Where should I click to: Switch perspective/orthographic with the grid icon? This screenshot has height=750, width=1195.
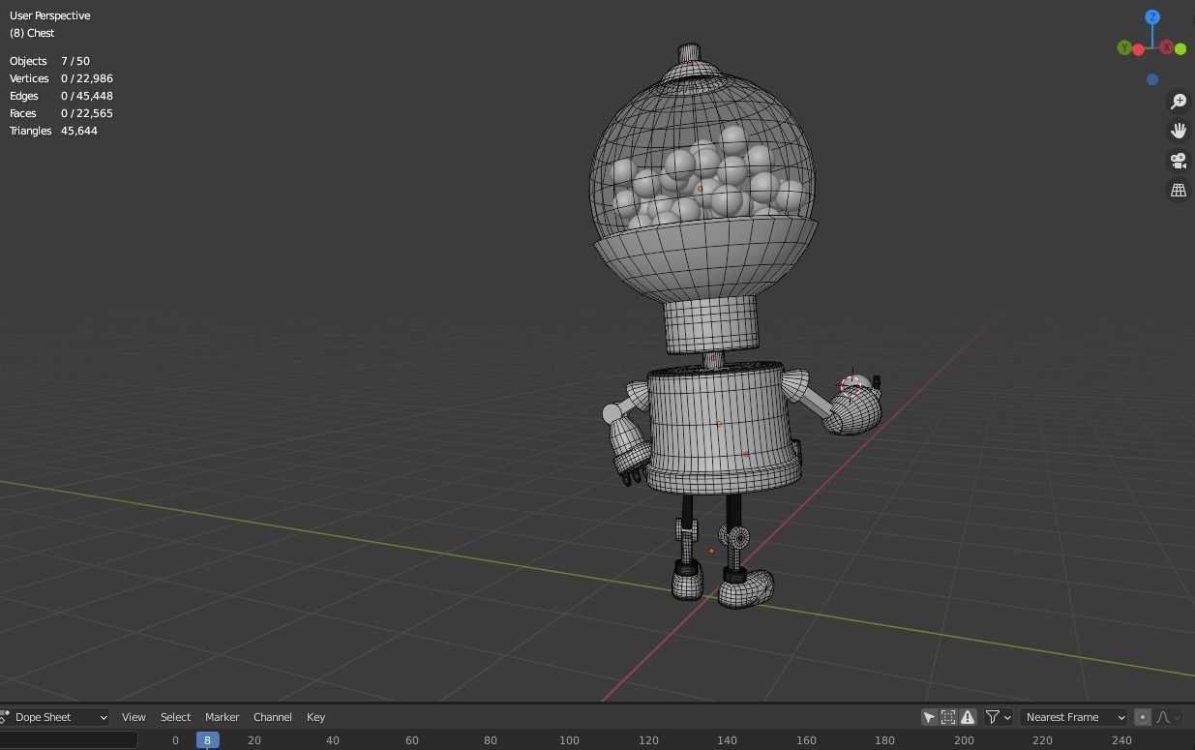click(1178, 191)
